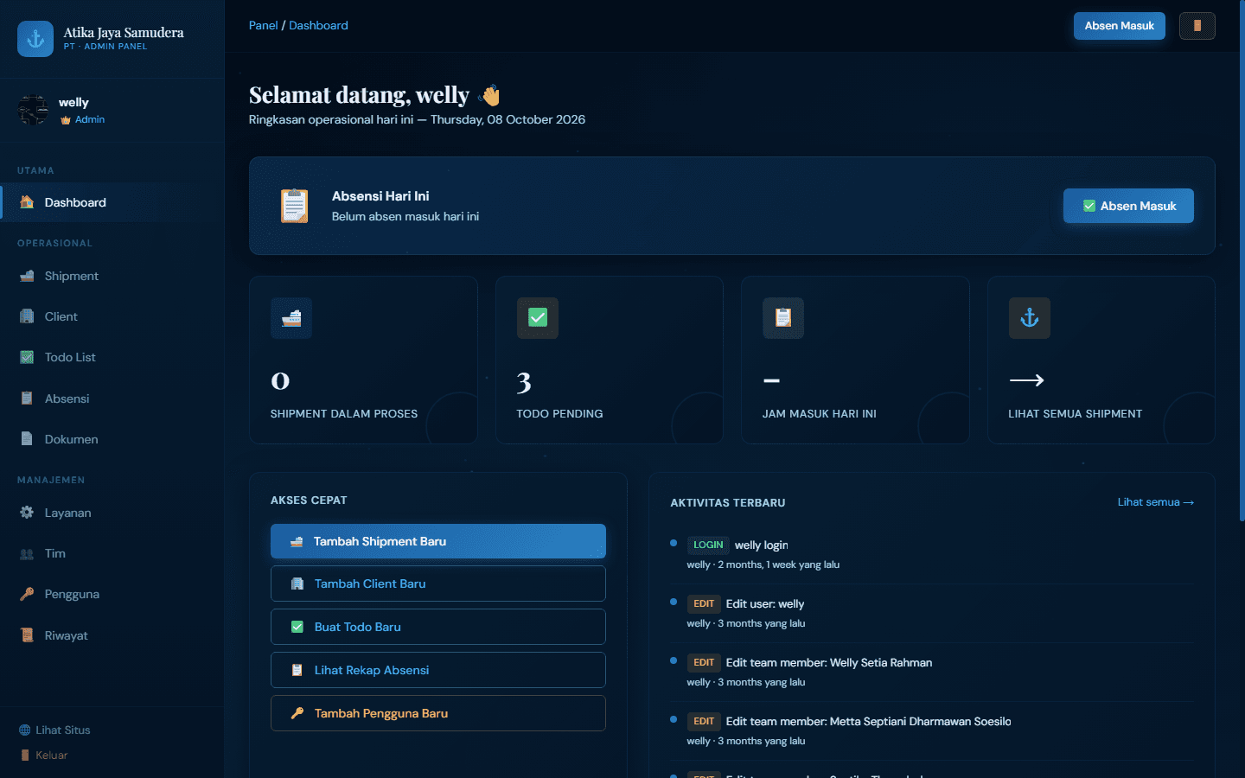
Task: Click the door logout icon in top bar
Action: coord(1197,26)
